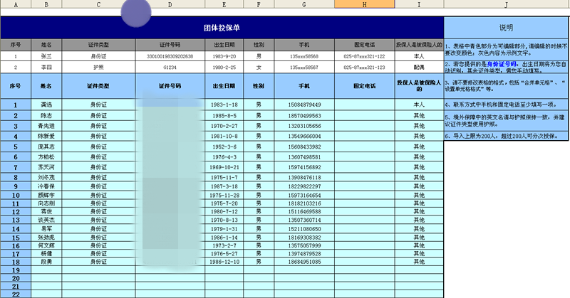Click example 护照 document type cell
The image size is (570, 298).
(98, 67)
